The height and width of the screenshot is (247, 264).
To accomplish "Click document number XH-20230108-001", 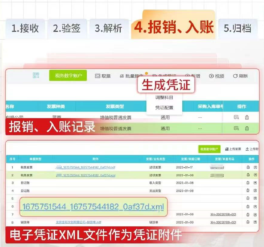I will [223, 214].
